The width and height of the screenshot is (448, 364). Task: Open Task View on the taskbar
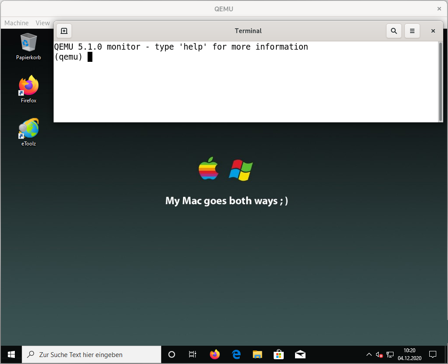(193, 354)
